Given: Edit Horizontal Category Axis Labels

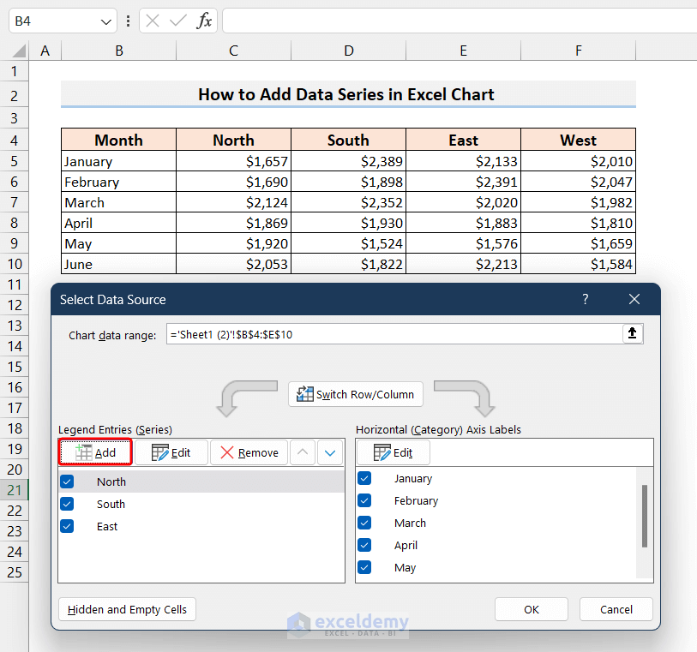Looking at the screenshot, I should pos(394,452).
